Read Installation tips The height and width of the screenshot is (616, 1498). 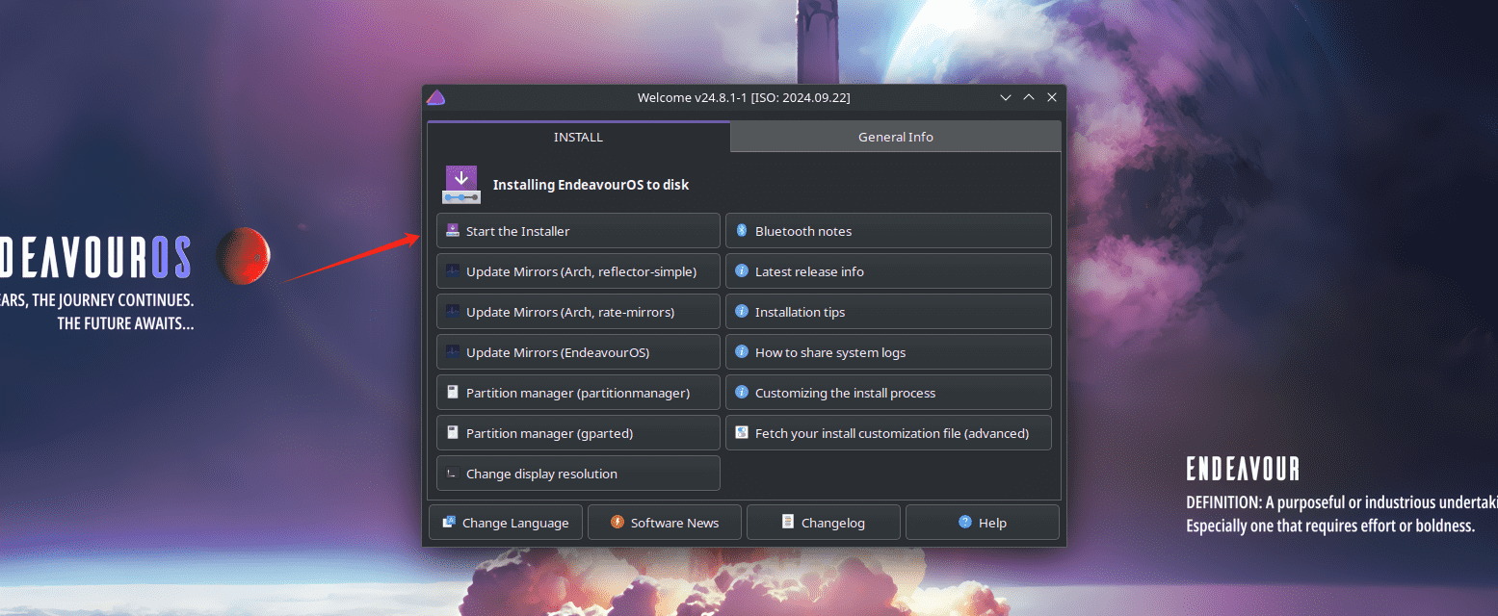[888, 312]
